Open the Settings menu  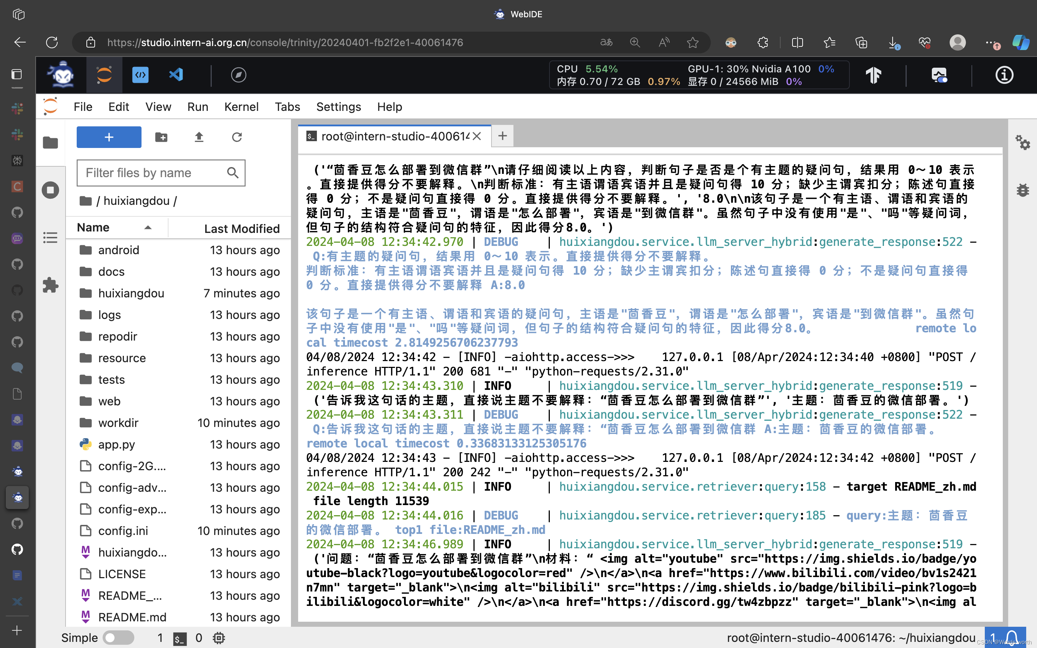coord(338,107)
